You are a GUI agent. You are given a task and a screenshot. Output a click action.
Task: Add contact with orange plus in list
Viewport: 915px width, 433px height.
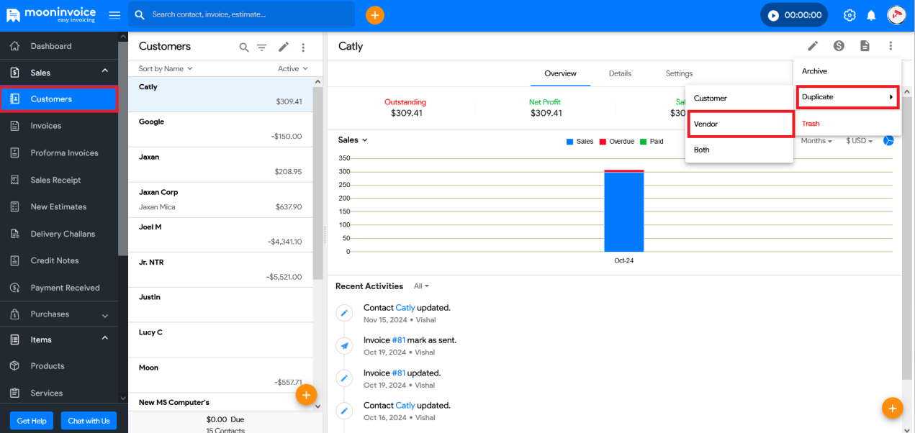tap(306, 394)
